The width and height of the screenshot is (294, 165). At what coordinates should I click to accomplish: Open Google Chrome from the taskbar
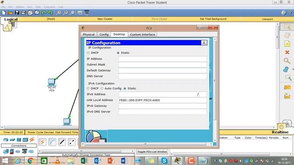coord(31,161)
